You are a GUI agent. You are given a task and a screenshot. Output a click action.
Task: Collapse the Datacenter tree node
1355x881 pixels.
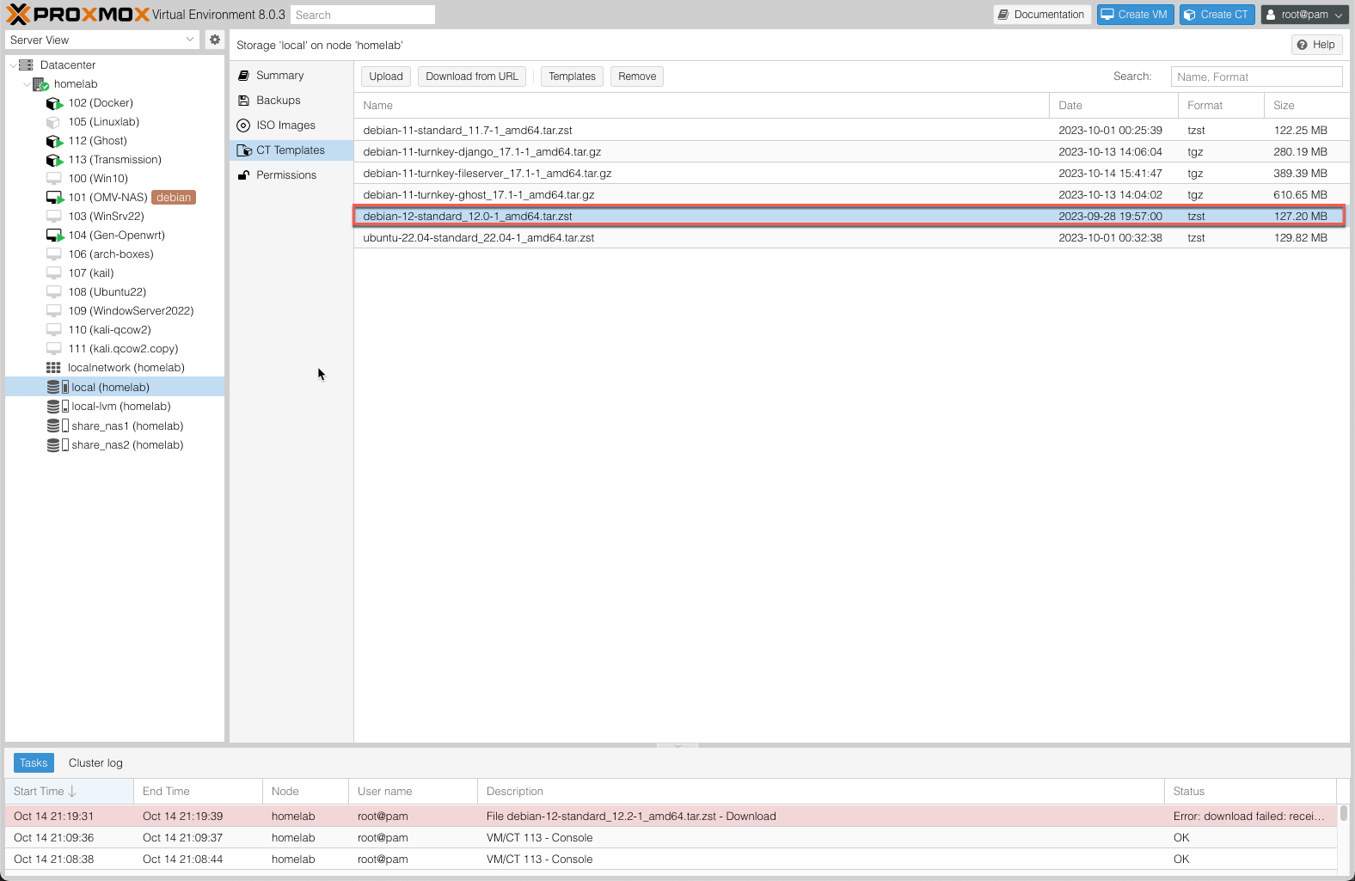(12, 65)
